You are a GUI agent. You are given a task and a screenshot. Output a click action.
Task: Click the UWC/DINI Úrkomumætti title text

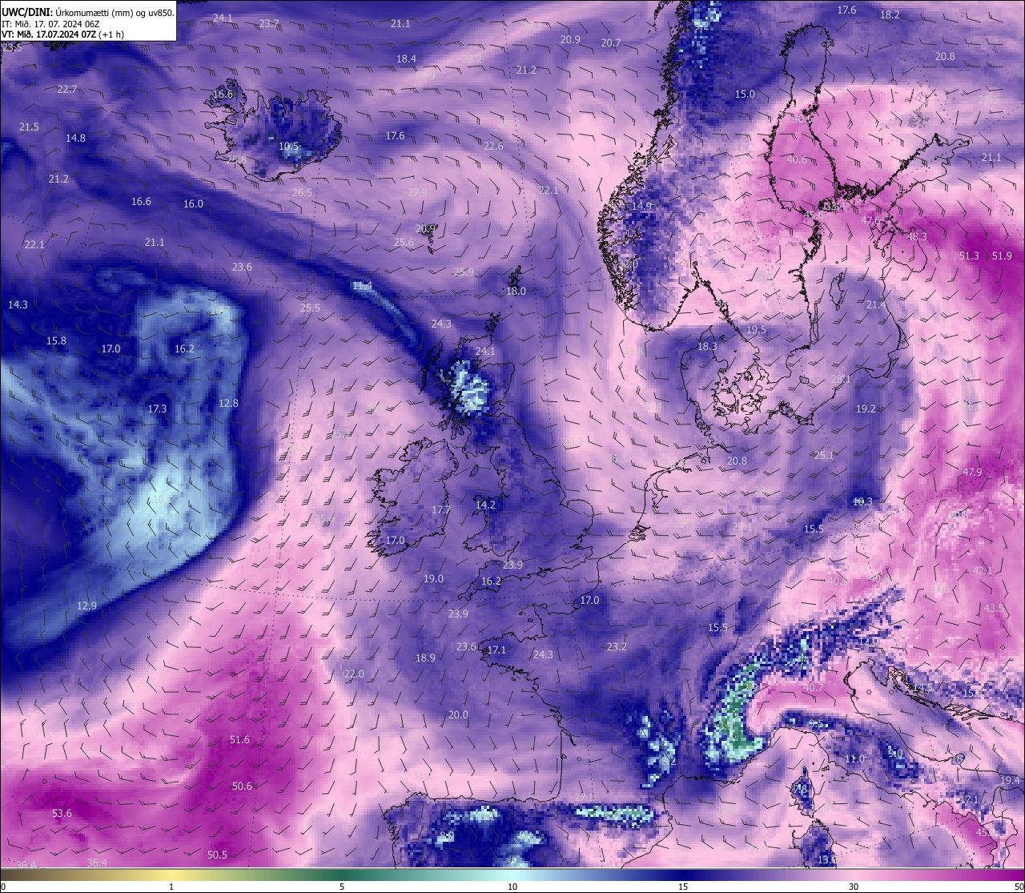pos(88,13)
